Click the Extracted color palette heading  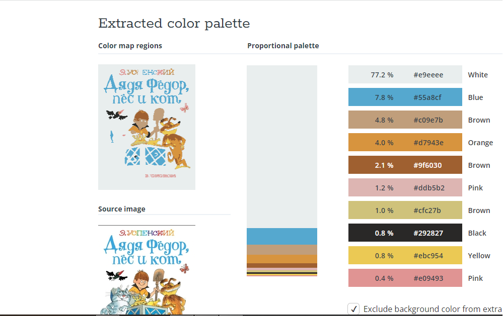coord(174,24)
